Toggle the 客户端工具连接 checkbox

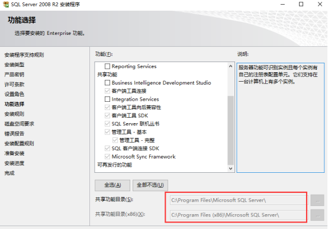(x=107, y=91)
